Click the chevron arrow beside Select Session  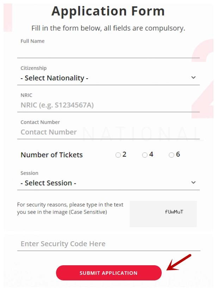[193, 182]
